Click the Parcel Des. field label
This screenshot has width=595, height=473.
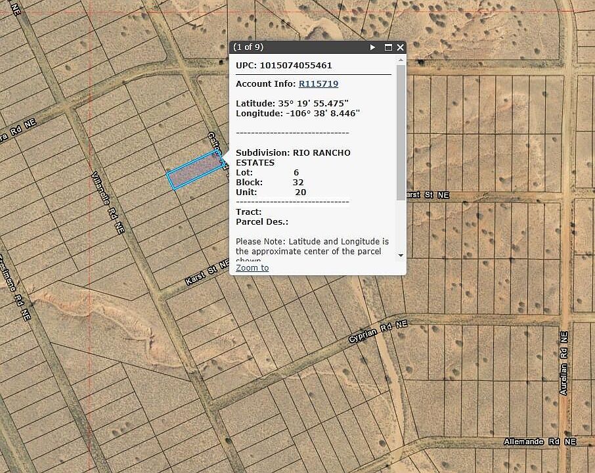(262, 221)
